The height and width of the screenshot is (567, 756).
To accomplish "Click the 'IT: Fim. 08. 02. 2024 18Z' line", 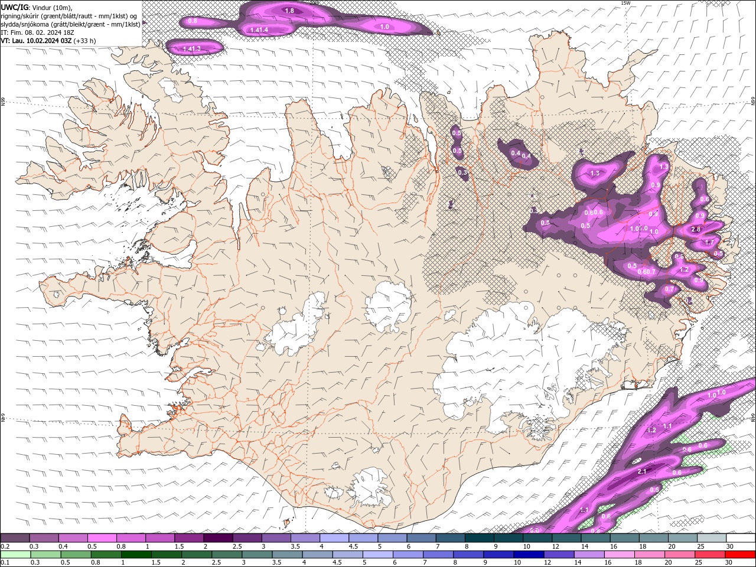I will coord(37,32).
